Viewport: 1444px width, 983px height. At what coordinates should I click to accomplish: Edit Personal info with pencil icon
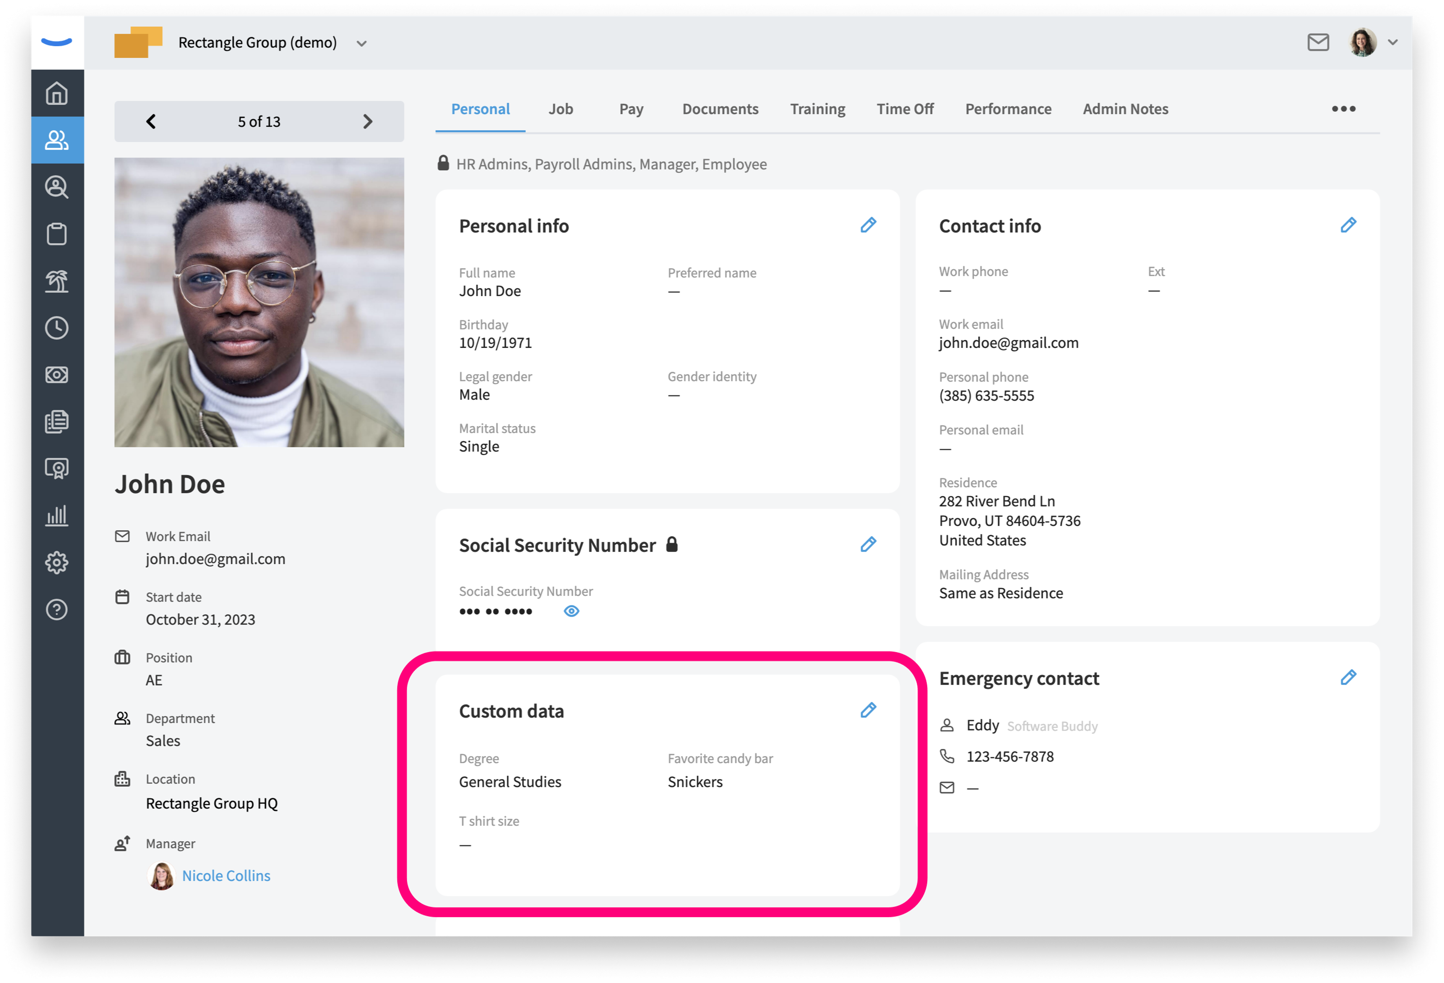(x=868, y=225)
